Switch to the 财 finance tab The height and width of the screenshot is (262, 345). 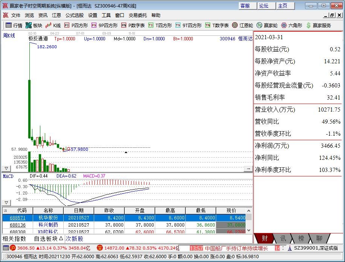coord(264,238)
